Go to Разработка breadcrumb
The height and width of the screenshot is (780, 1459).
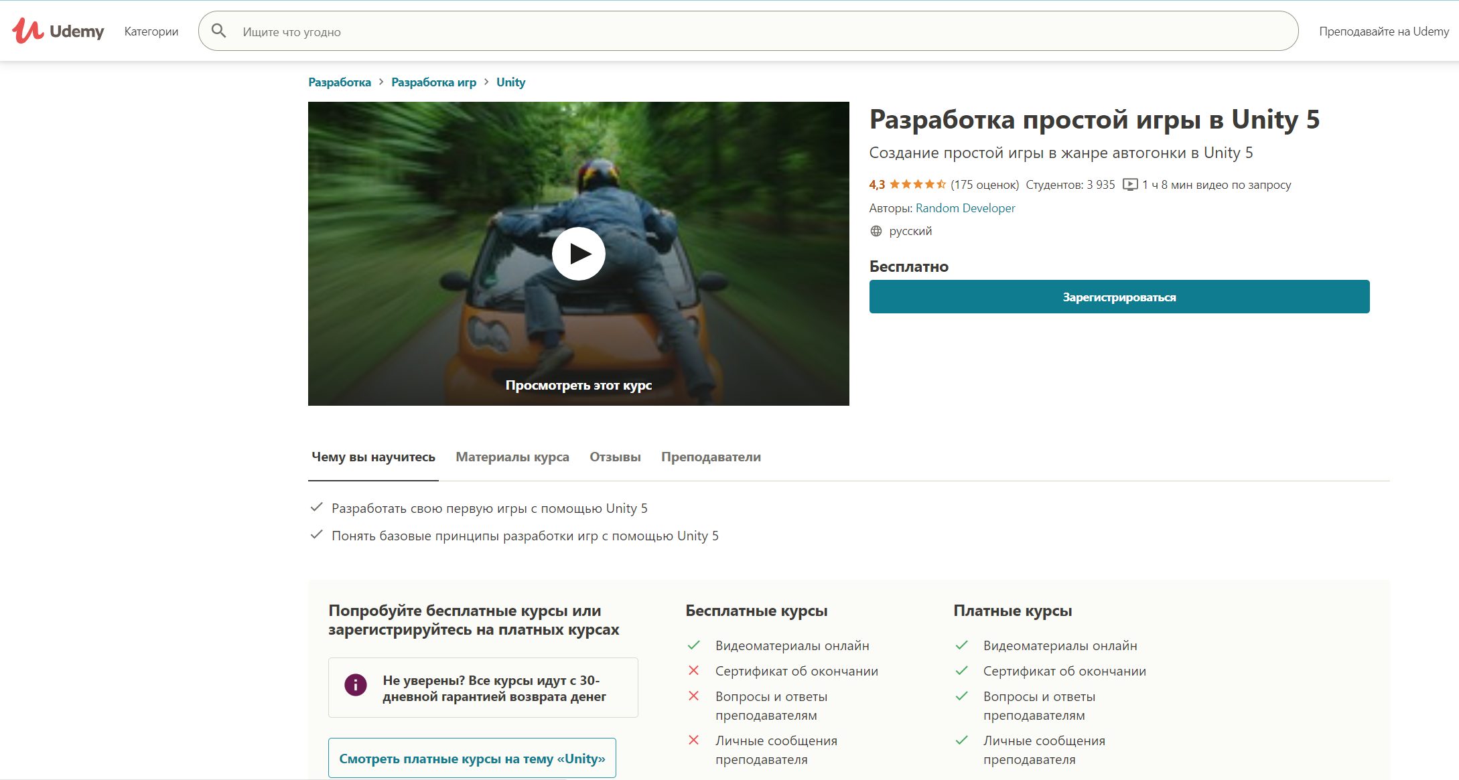[340, 82]
